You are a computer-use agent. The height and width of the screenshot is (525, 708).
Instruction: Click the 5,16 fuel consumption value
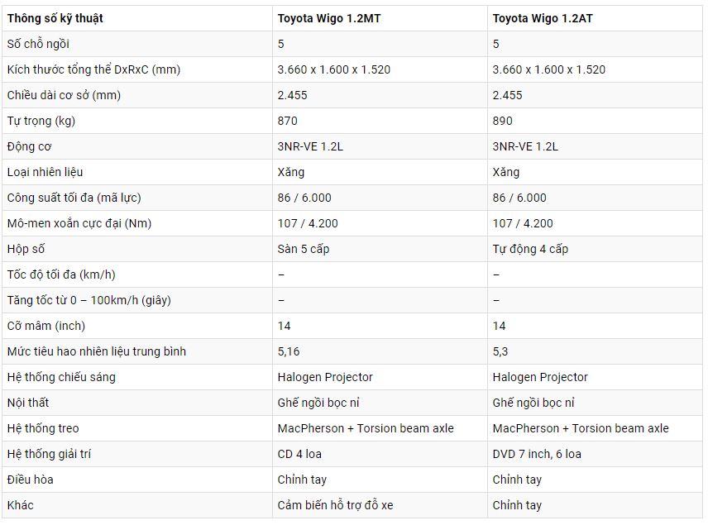tap(289, 351)
